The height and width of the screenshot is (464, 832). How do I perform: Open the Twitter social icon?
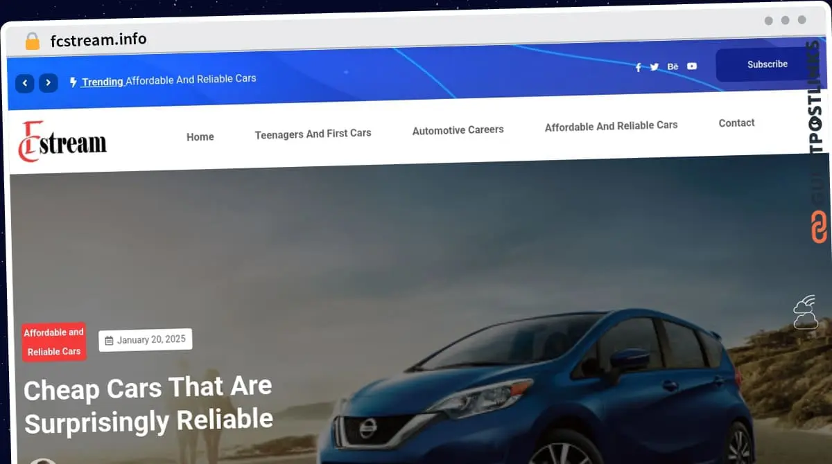pos(655,67)
